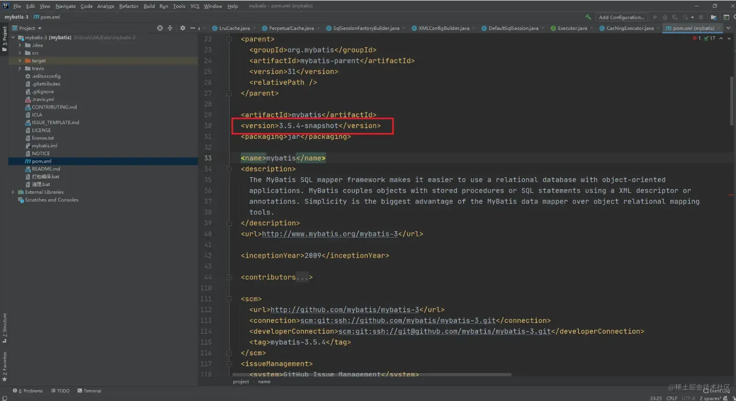
Task: Click the Run arrow icon in toolbar
Action: [655, 17]
